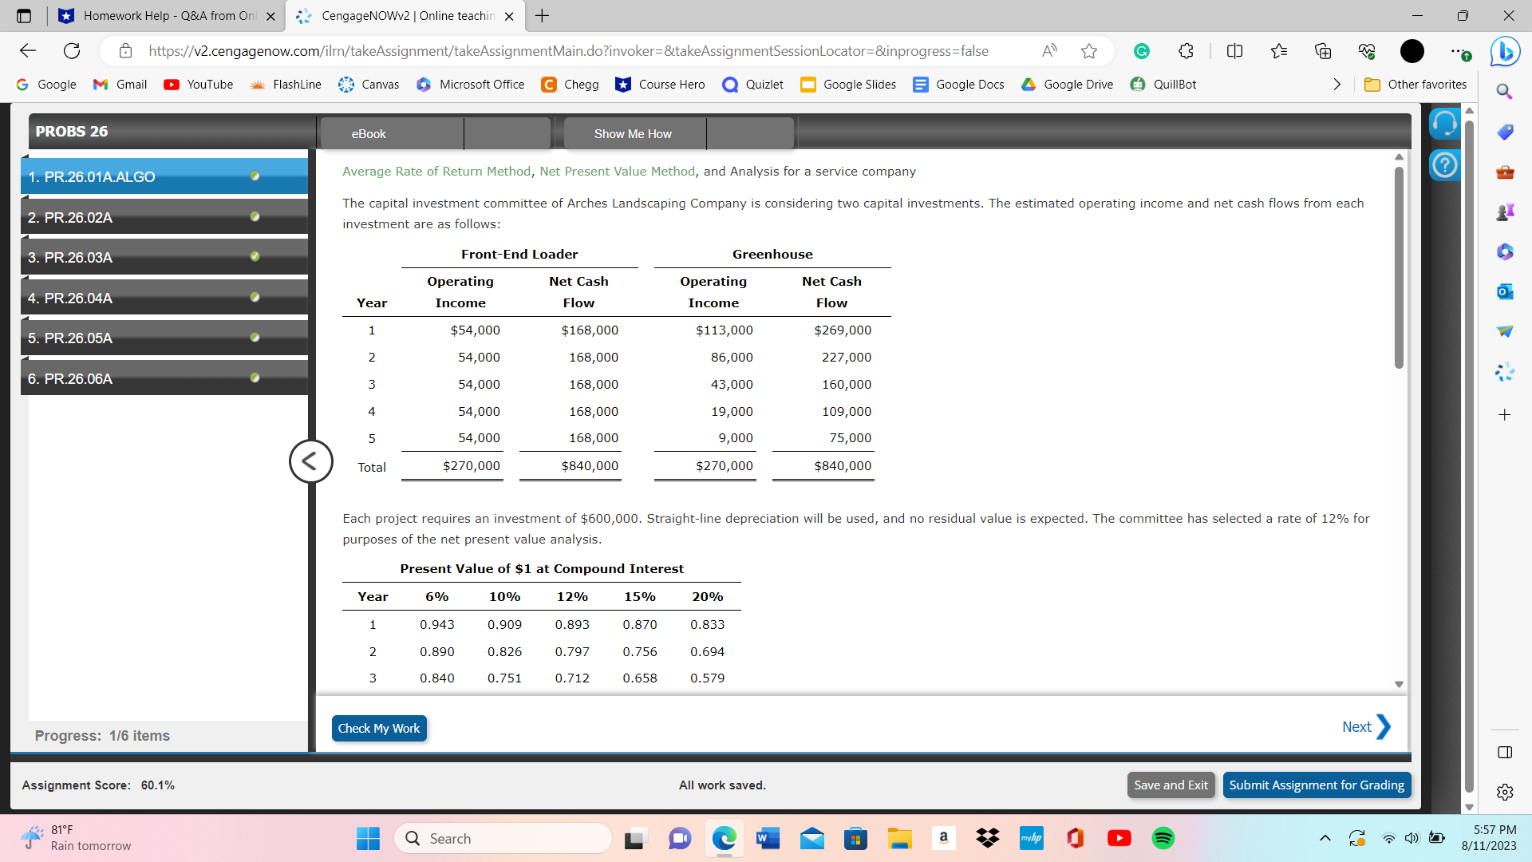This screenshot has height=862, width=1532.
Task: Click the Check My Work button
Action: (x=379, y=728)
